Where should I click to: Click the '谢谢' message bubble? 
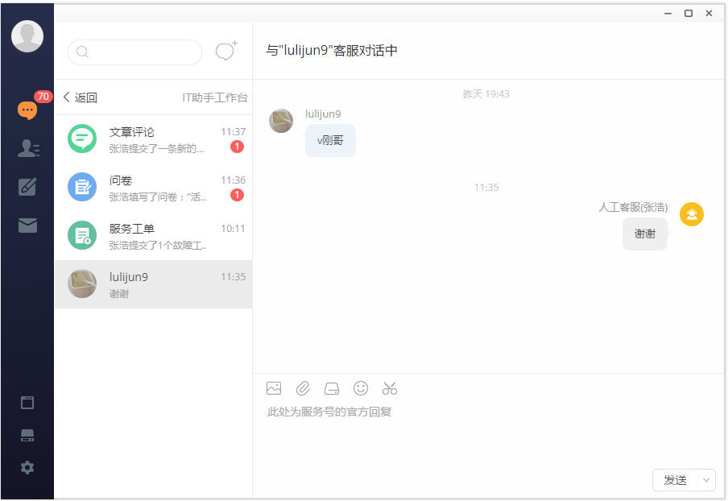point(645,234)
